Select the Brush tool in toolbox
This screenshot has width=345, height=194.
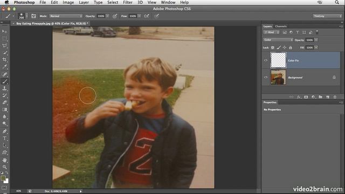4,81
